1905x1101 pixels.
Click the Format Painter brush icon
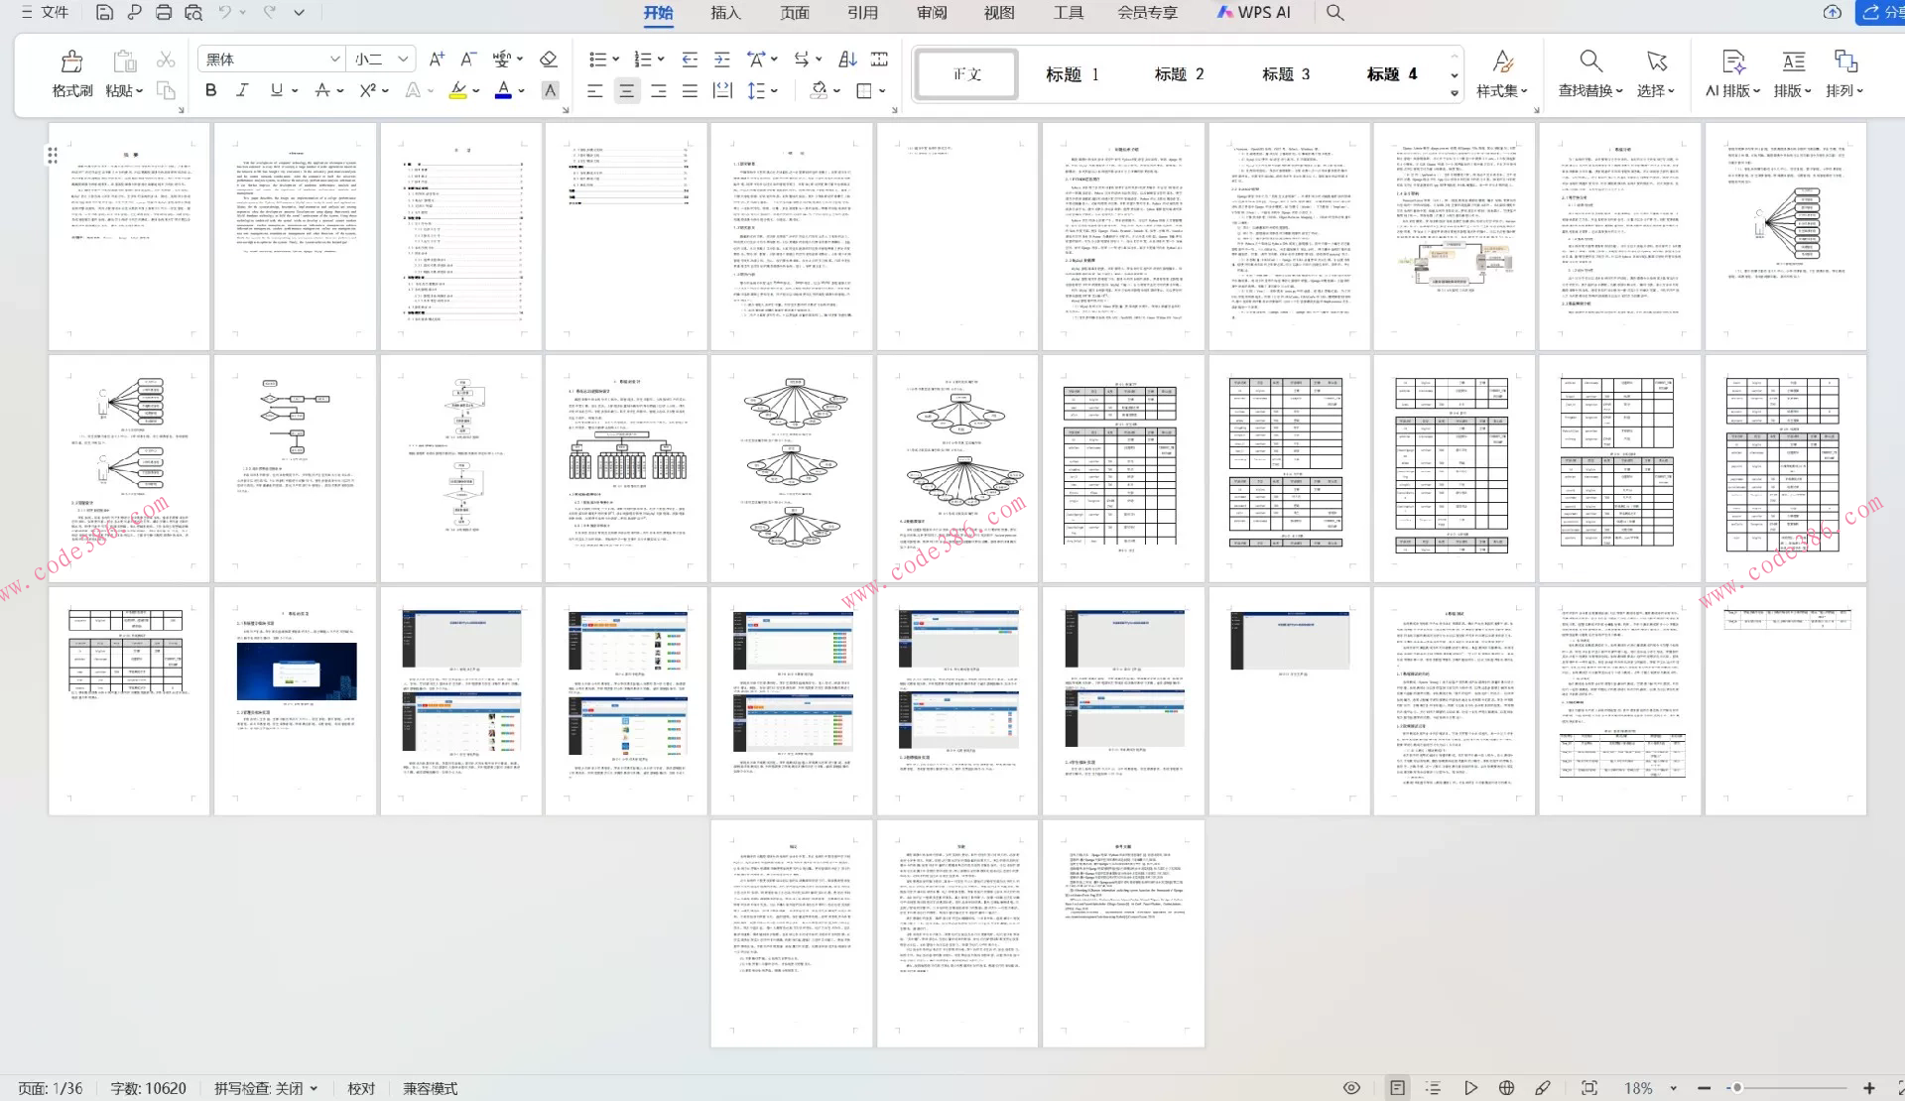pyautogui.click(x=71, y=61)
